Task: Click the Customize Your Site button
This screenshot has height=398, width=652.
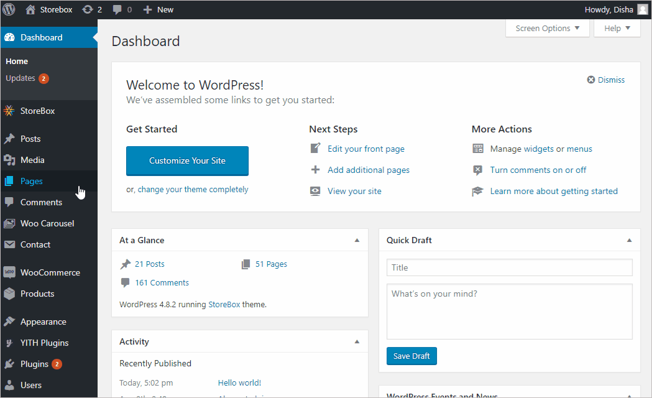Action: (187, 160)
